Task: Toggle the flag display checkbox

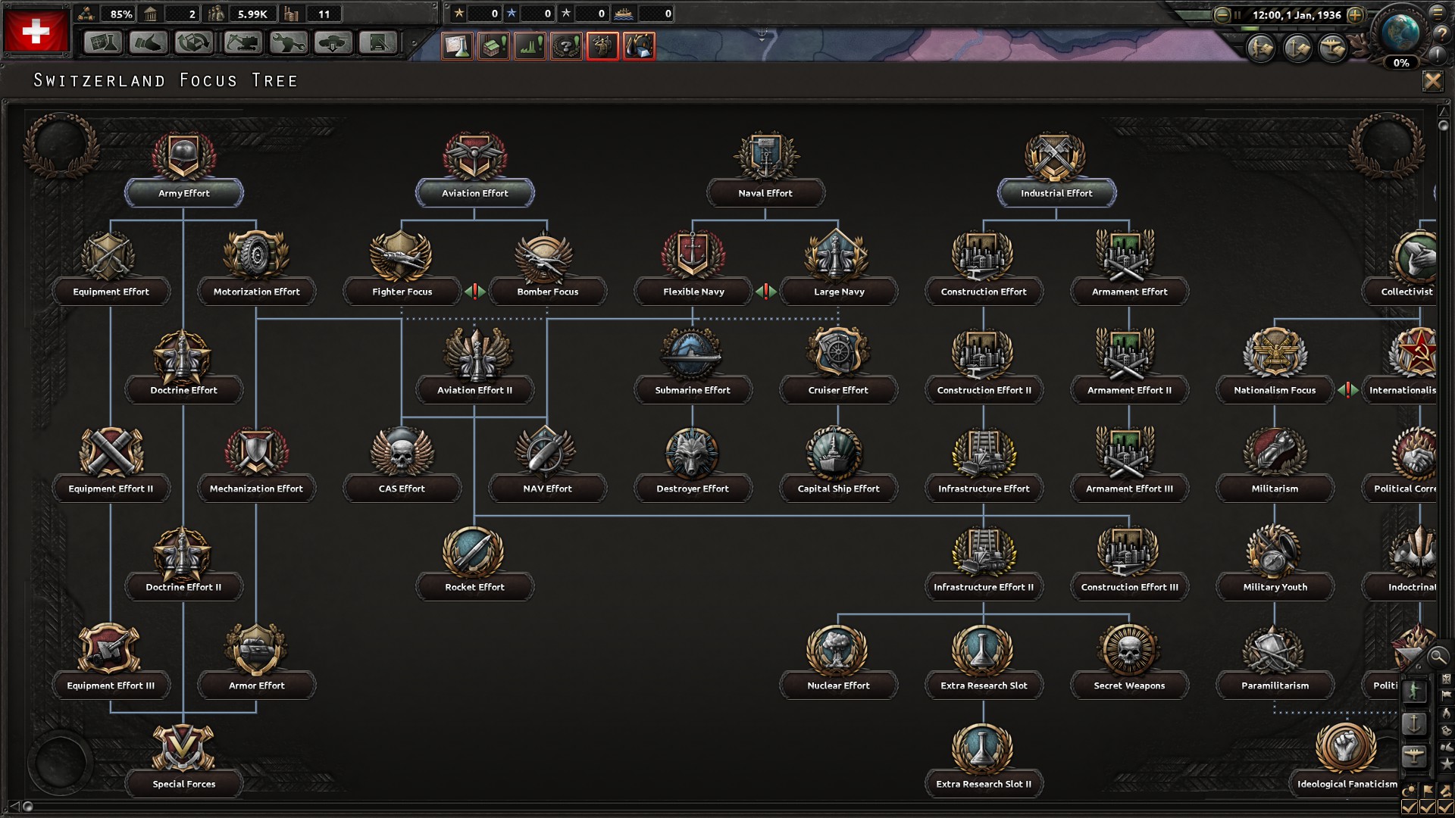Action: pos(1428,806)
